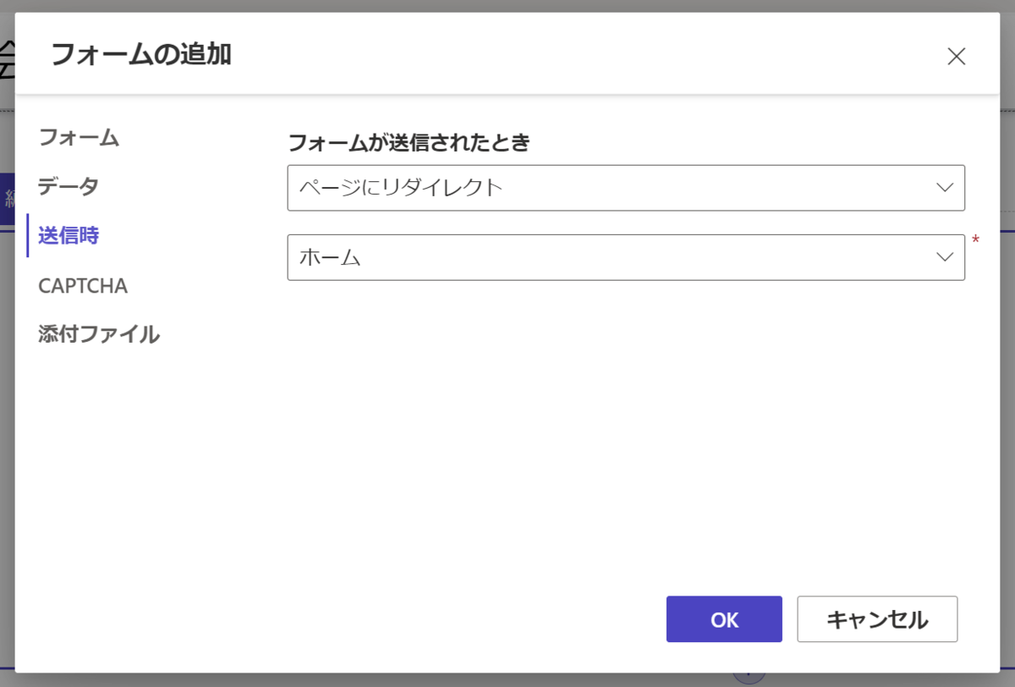Image resolution: width=1015 pixels, height=687 pixels.
Task: Click the red required asterisk beside ホーム
Action: [x=975, y=241]
